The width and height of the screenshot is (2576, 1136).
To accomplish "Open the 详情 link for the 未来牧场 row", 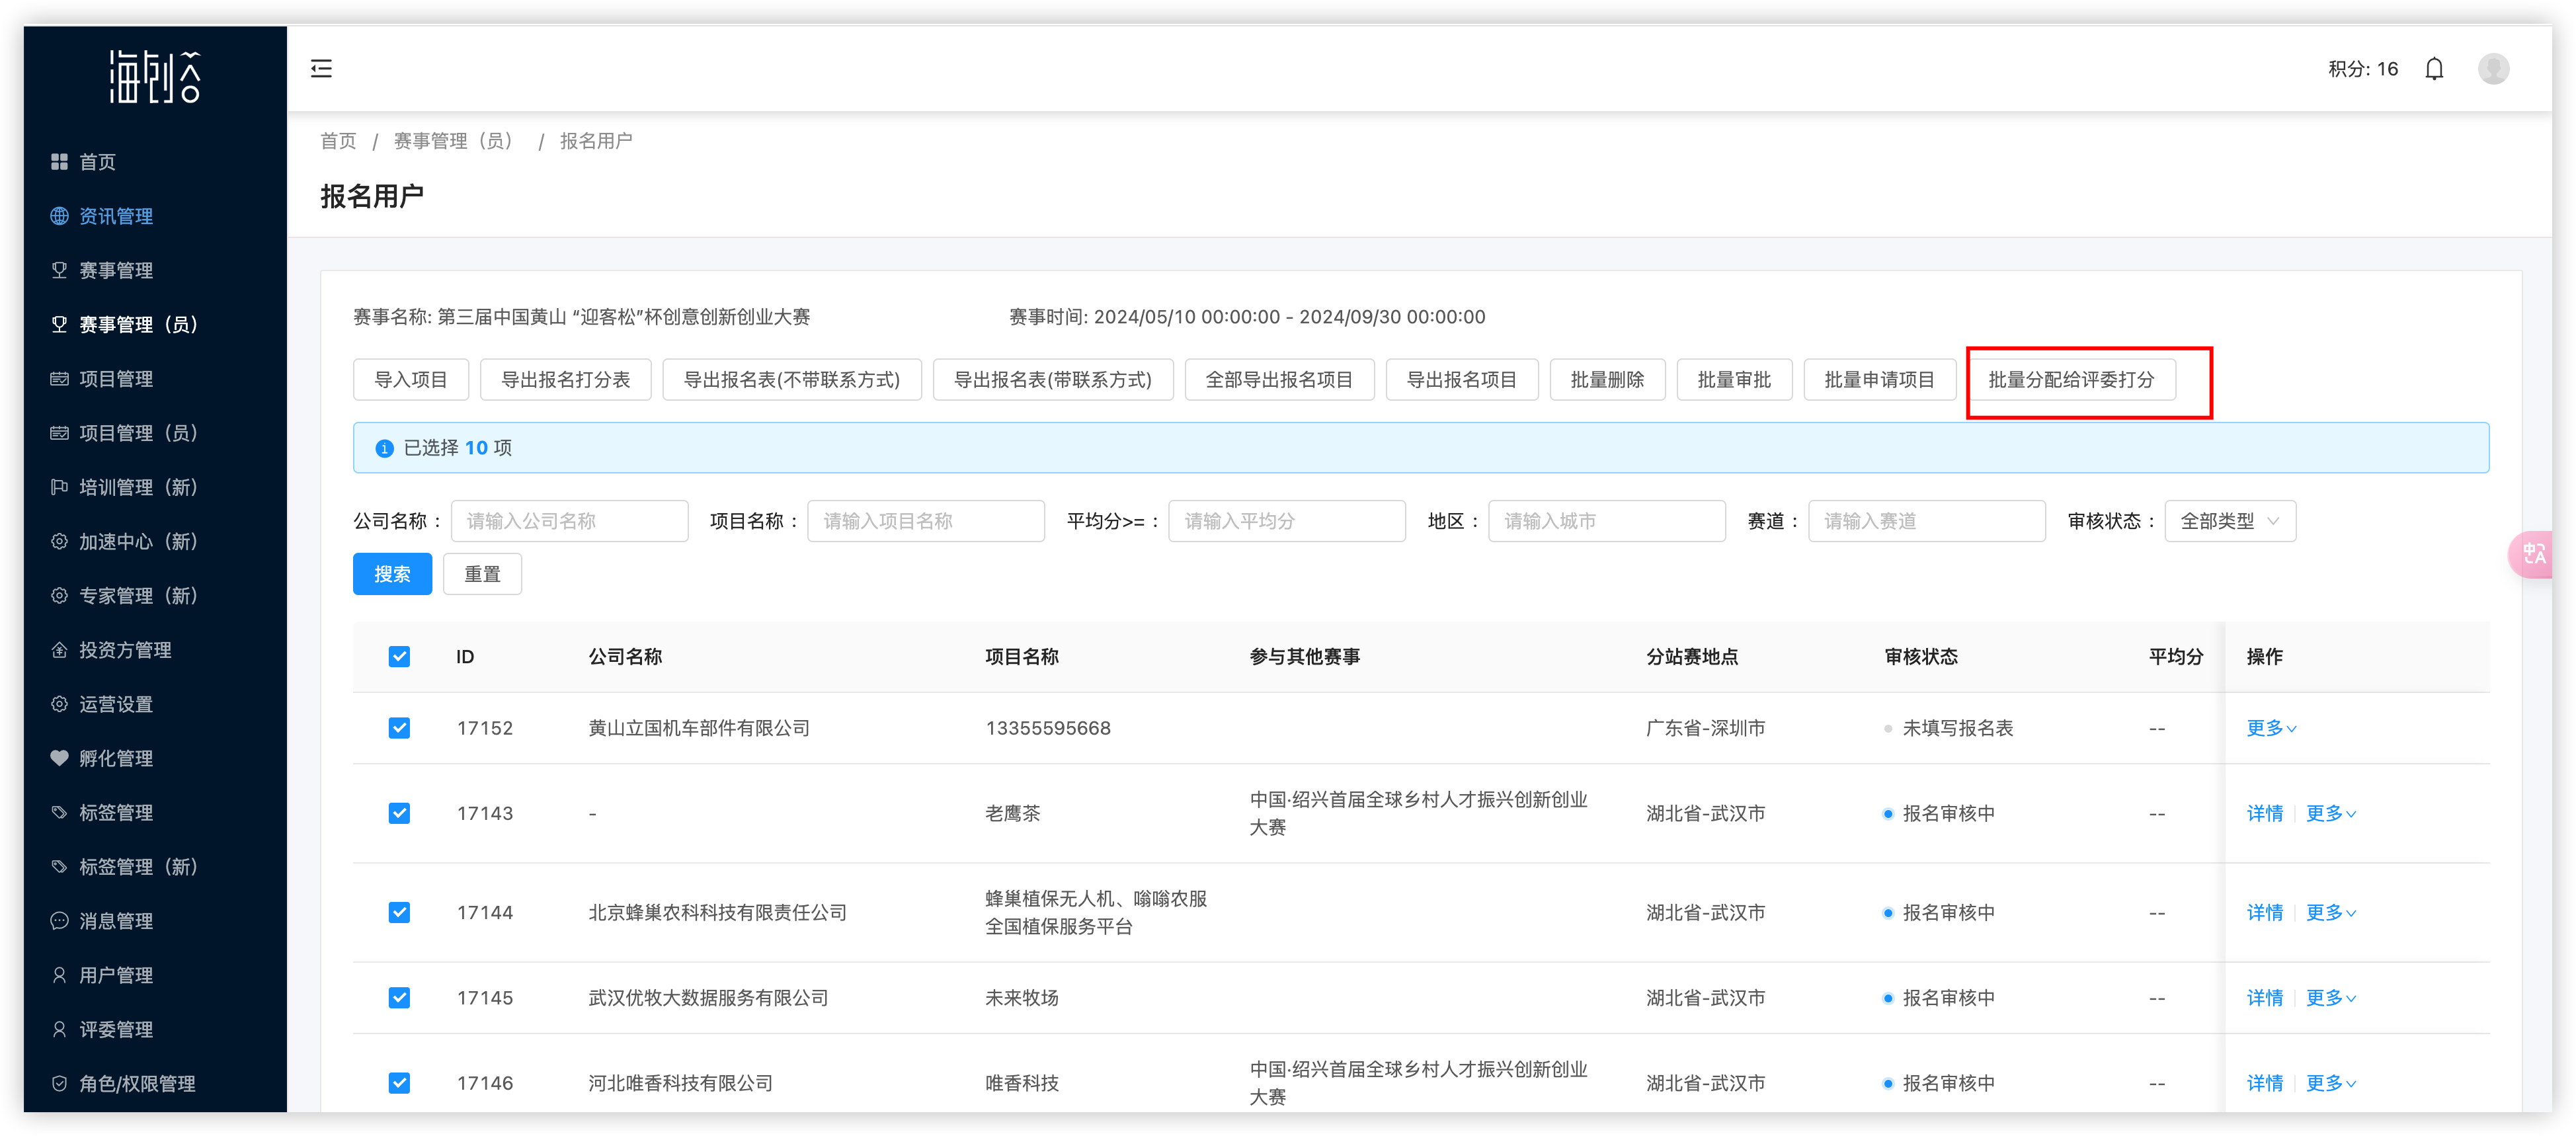I will [2264, 998].
